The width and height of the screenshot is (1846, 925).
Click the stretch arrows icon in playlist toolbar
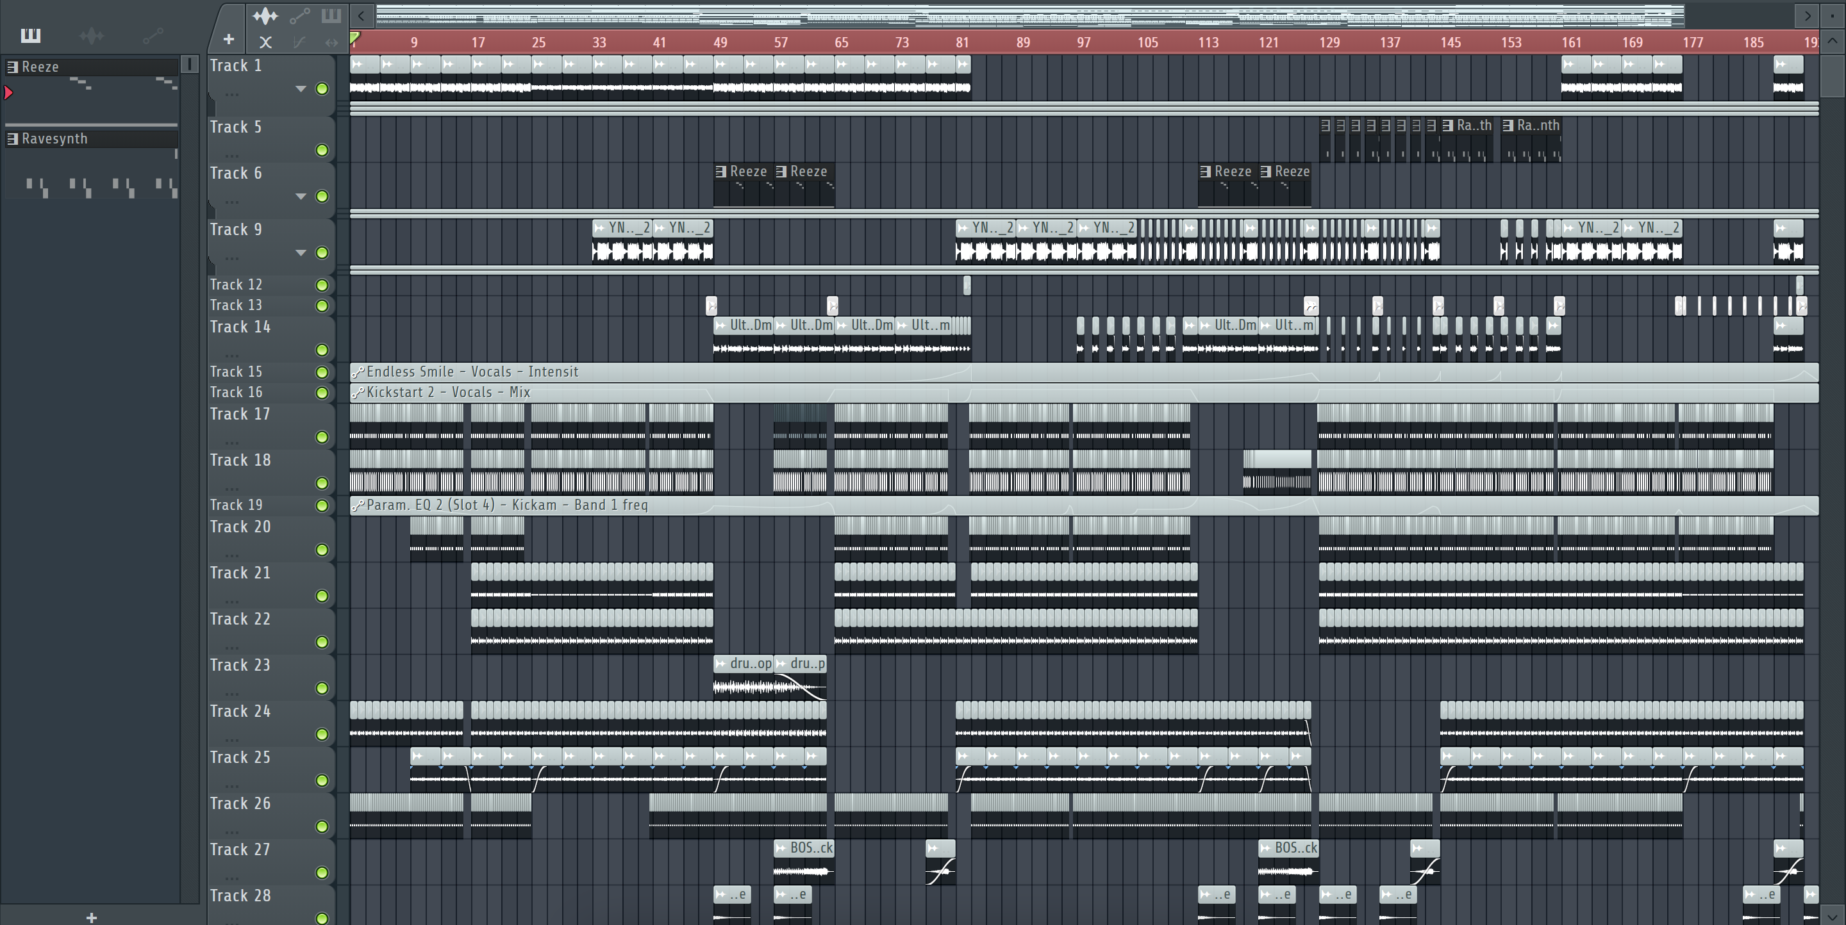tap(331, 42)
